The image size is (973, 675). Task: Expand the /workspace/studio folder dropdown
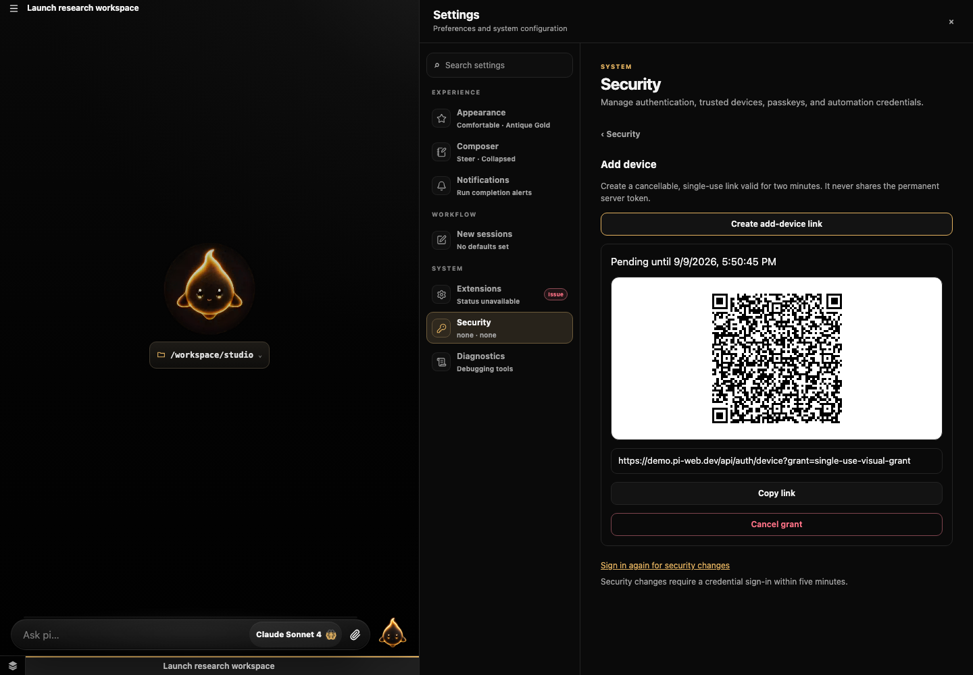209,355
